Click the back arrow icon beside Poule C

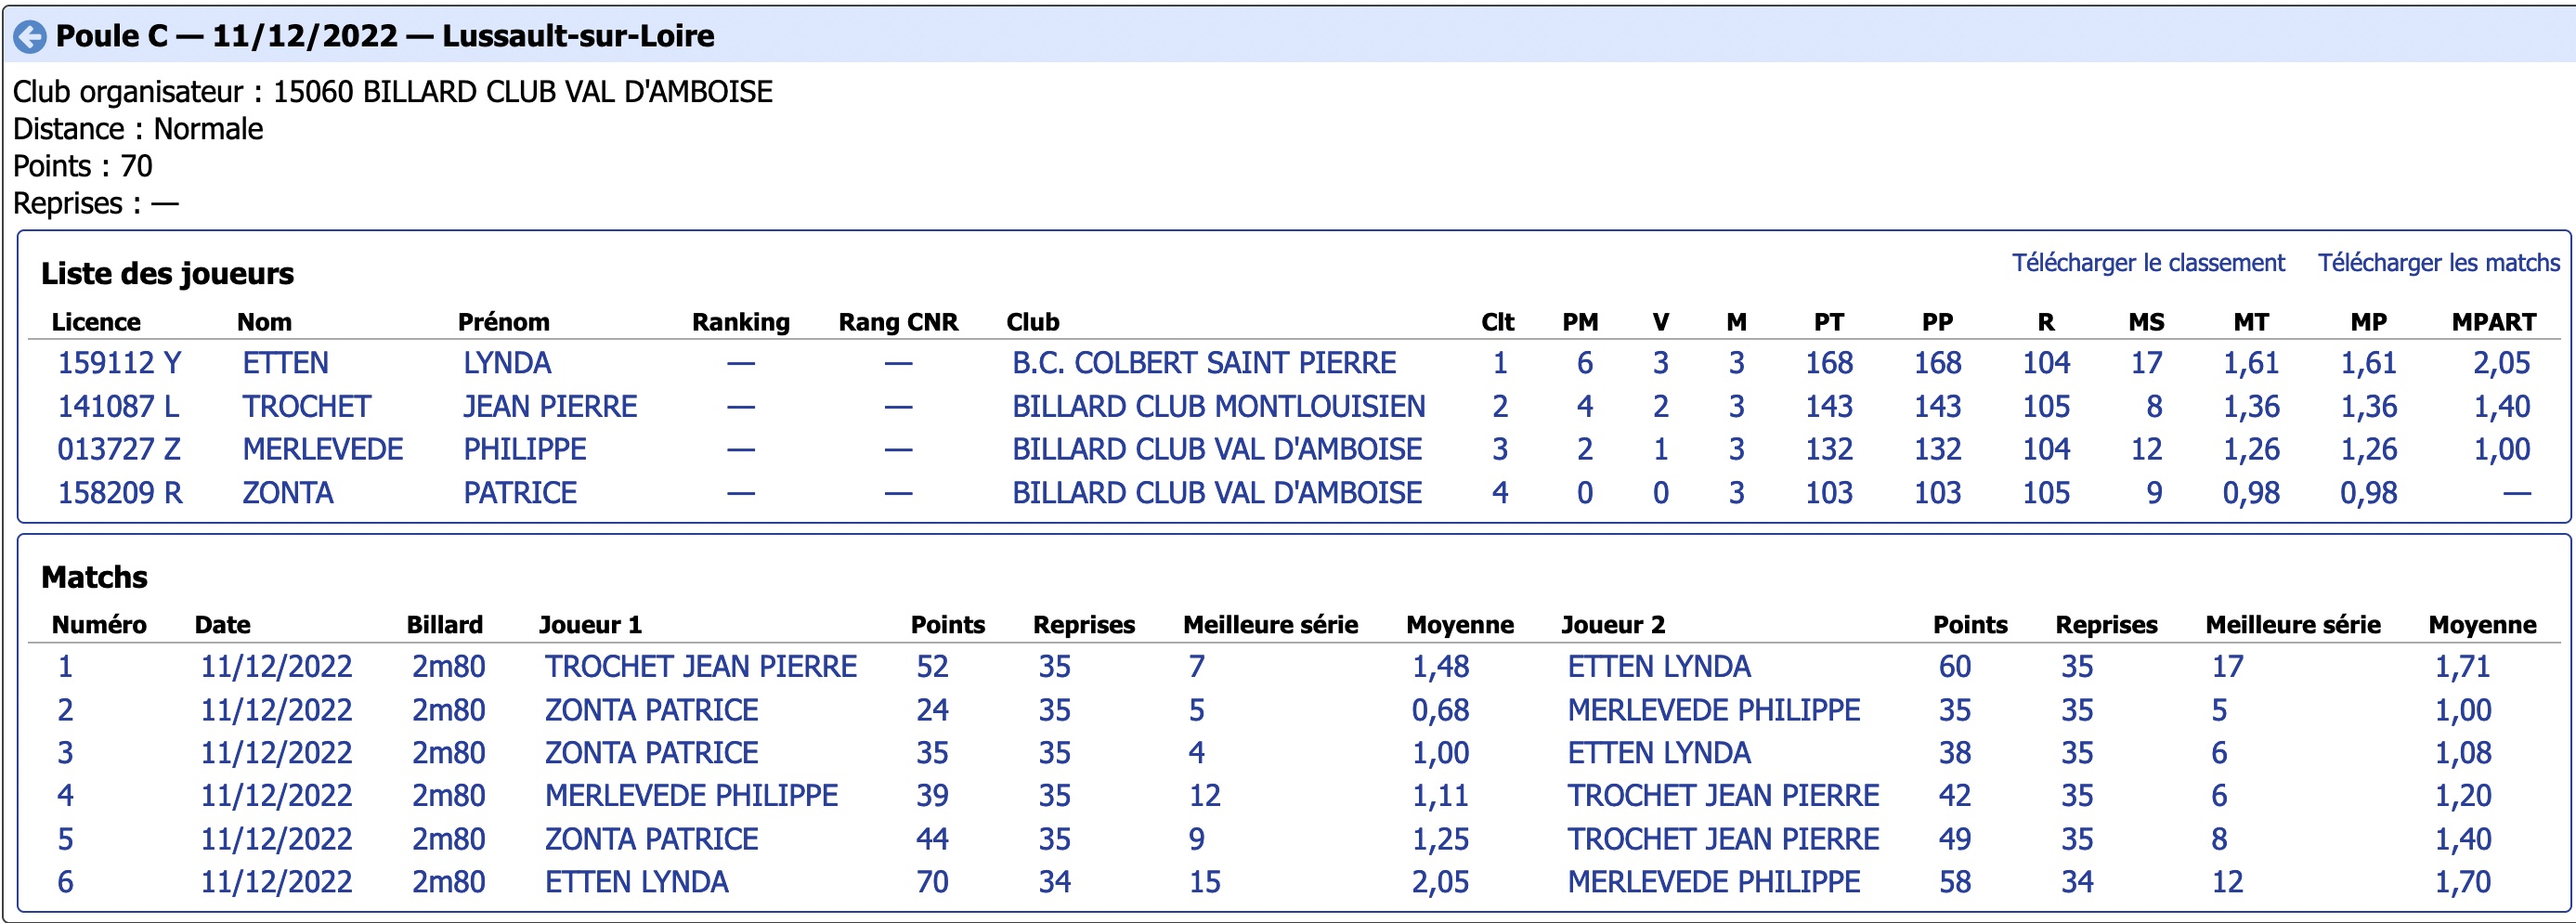tap(30, 37)
